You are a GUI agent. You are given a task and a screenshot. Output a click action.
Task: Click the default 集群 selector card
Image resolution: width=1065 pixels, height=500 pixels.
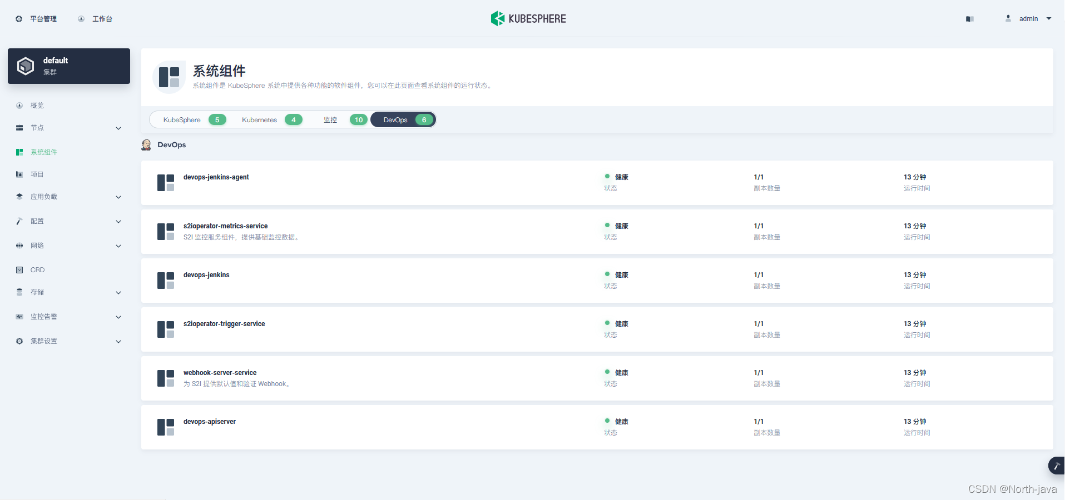69,66
